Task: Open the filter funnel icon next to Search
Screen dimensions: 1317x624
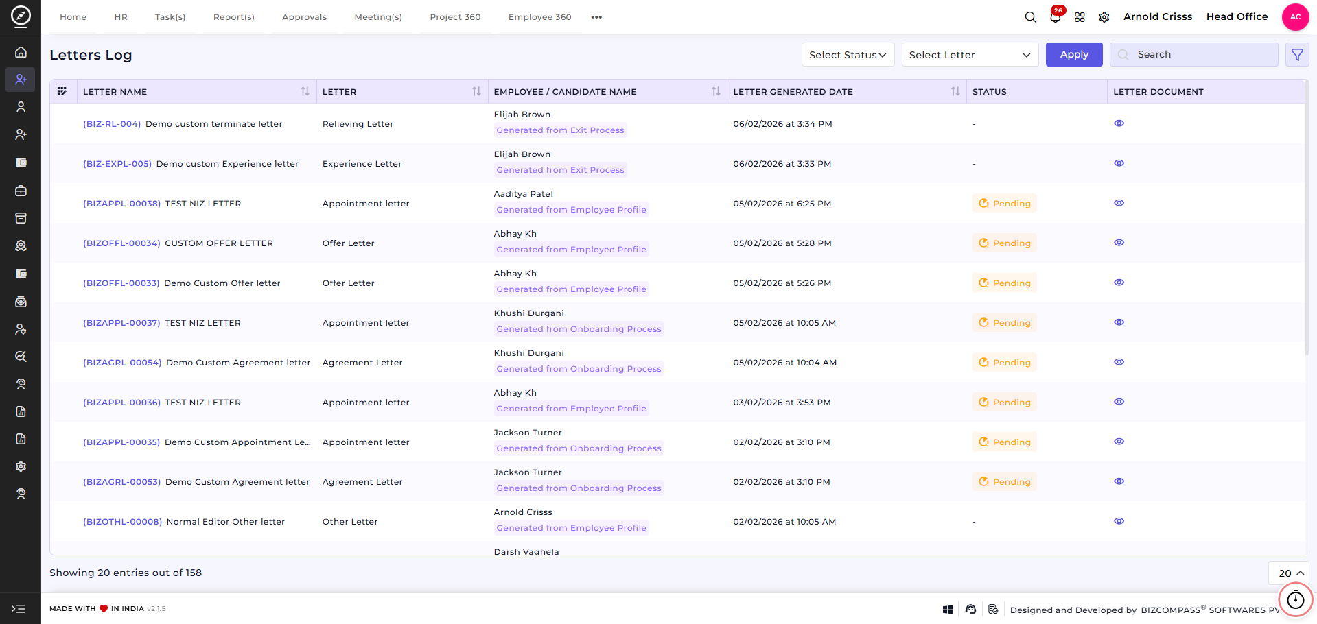Action: 1297,55
